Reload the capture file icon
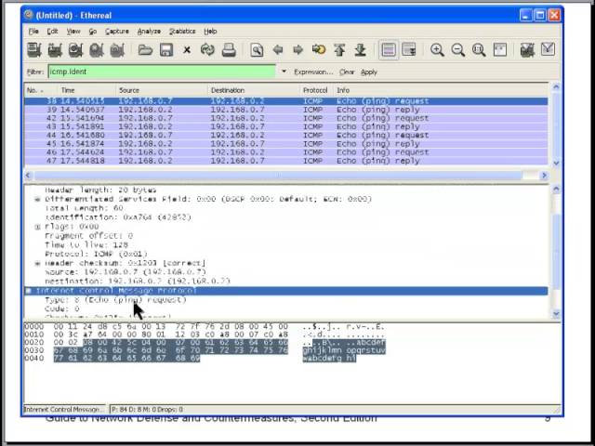Viewport: 595px width, 446px height. coord(207,50)
